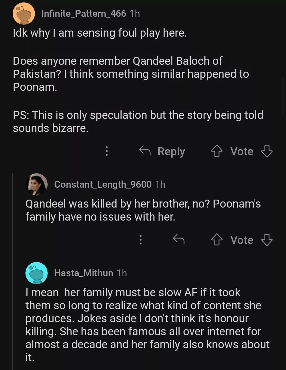Click reply arrow on Constant_Length_9600's comment

tap(178, 239)
